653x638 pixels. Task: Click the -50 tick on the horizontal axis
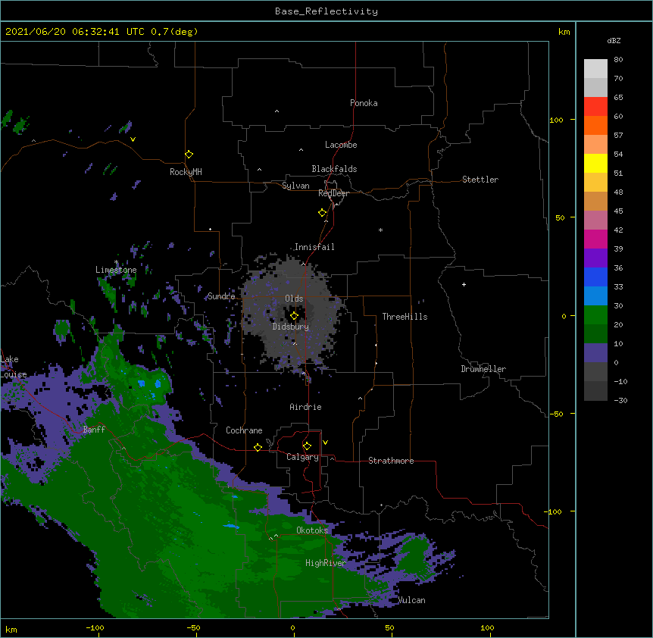(193, 627)
